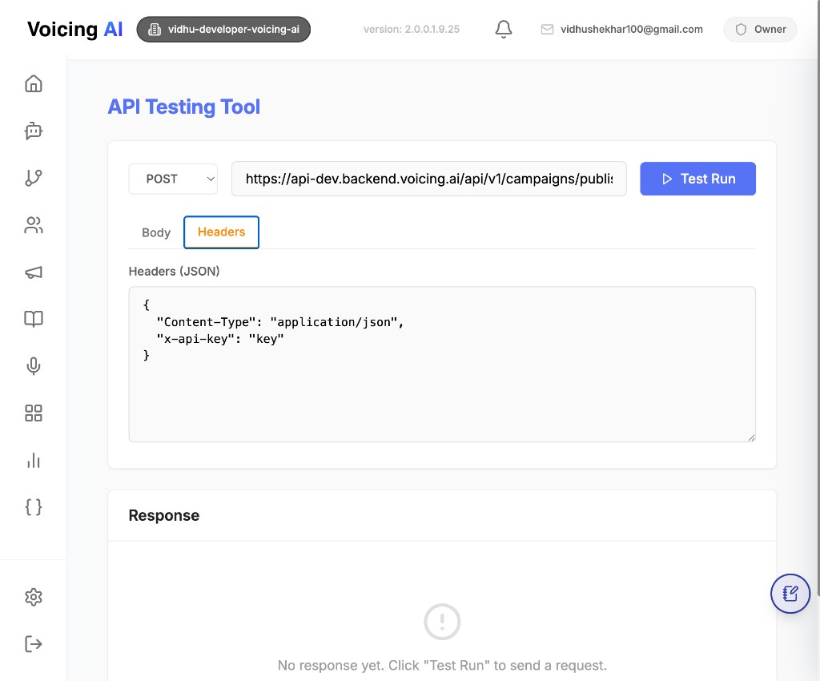Select the Headers tab
Image resolution: width=820 pixels, height=681 pixels.
221,232
